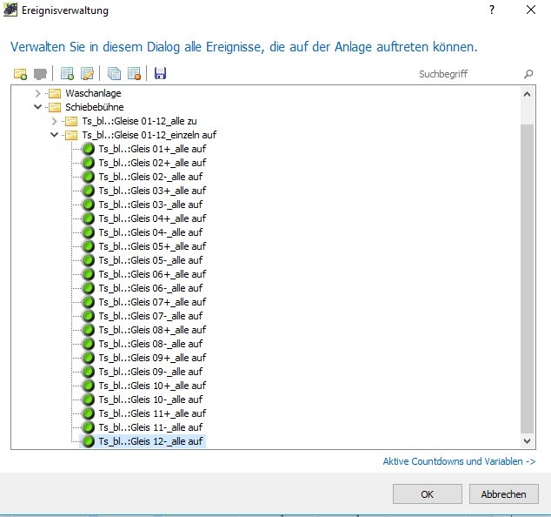This screenshot has width=551, height=517.
Task: Select the row Ts_bl..:Gleis 03+_alle auf
Action: [152, 191]
